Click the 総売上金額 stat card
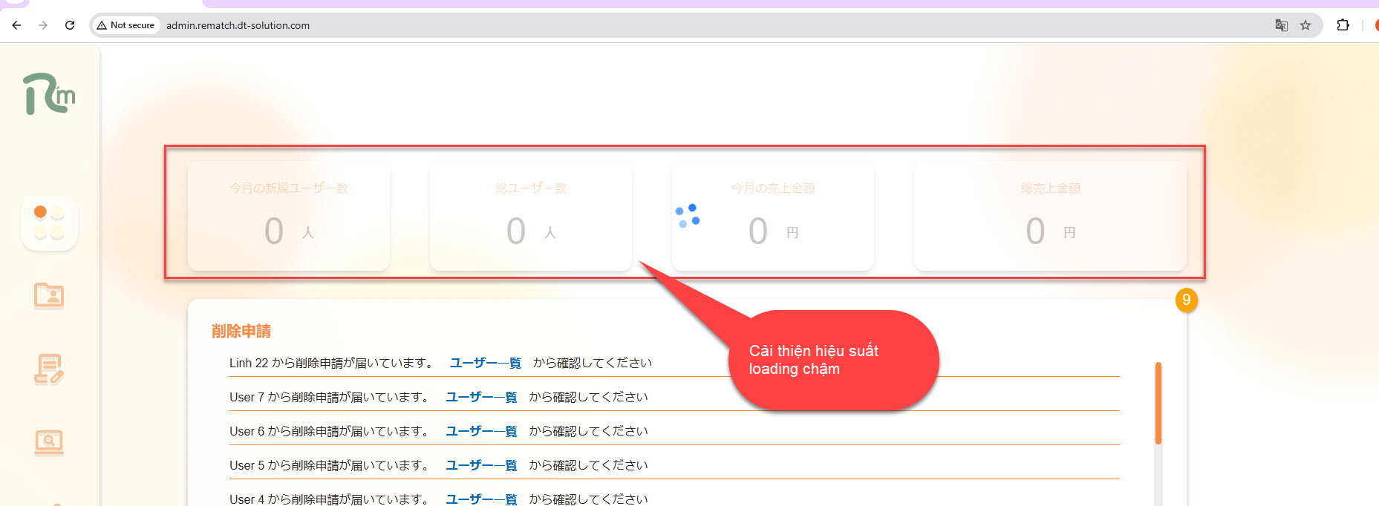 tap(1049, 216)
